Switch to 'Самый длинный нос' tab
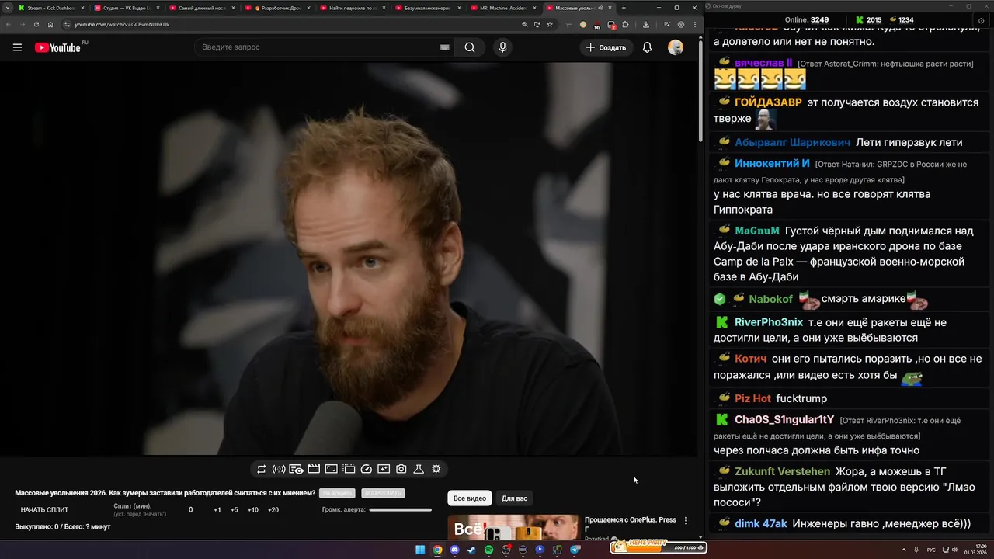Screen dimensions: 994x559 tap(201, 8)
